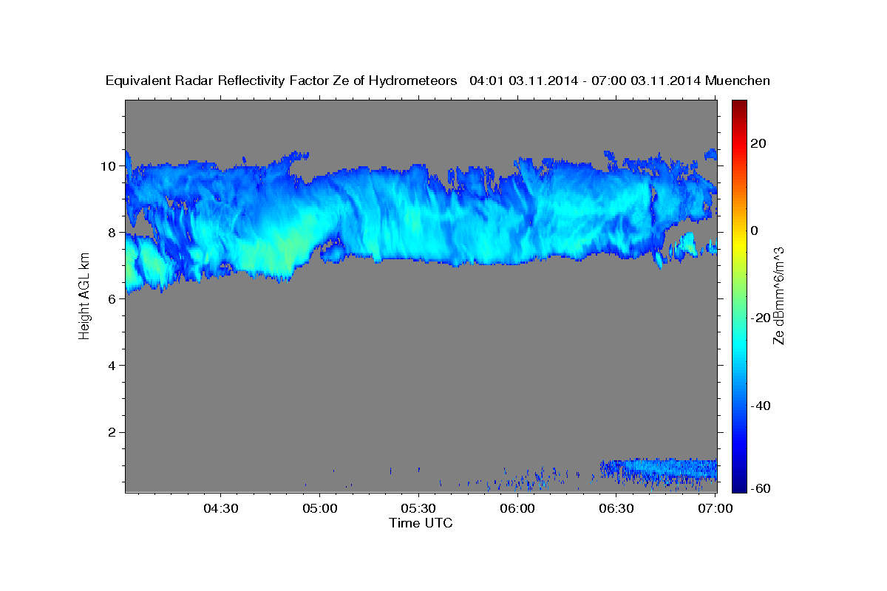Click the 'Time UTC' x-axis label

click(421, 523)
